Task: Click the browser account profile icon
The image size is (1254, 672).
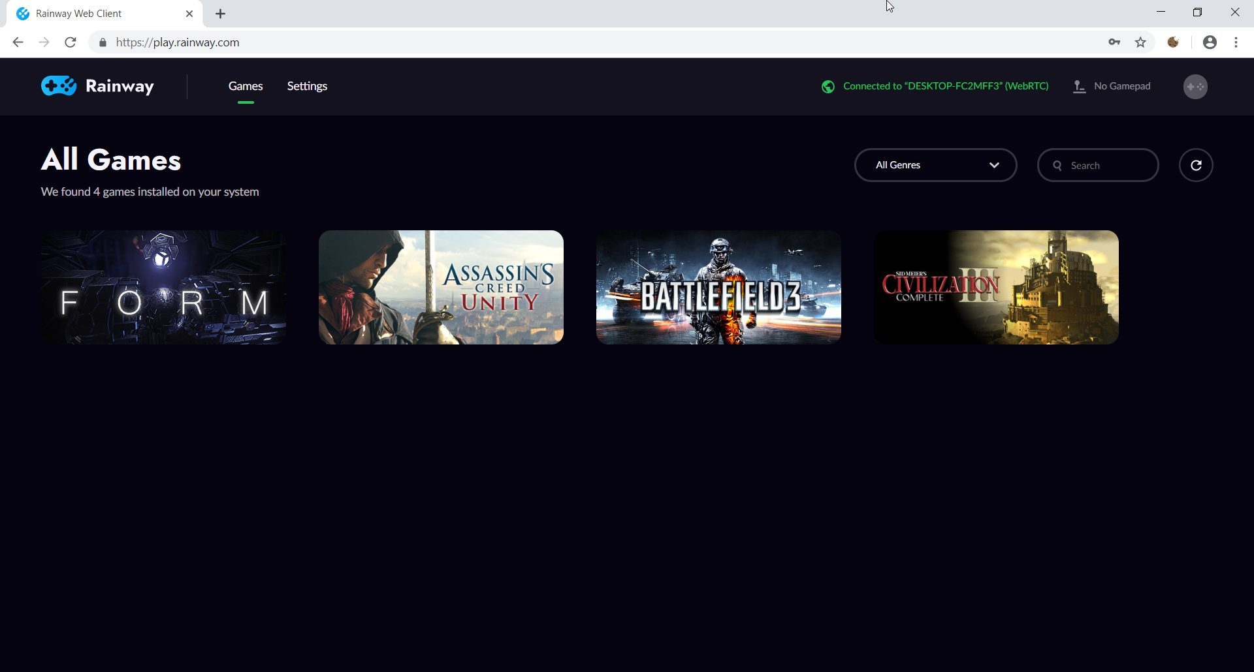Action: coord(1210,42)
